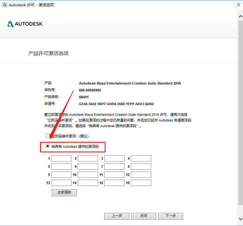Click the 全部清除 clear all button

[64, 193]
